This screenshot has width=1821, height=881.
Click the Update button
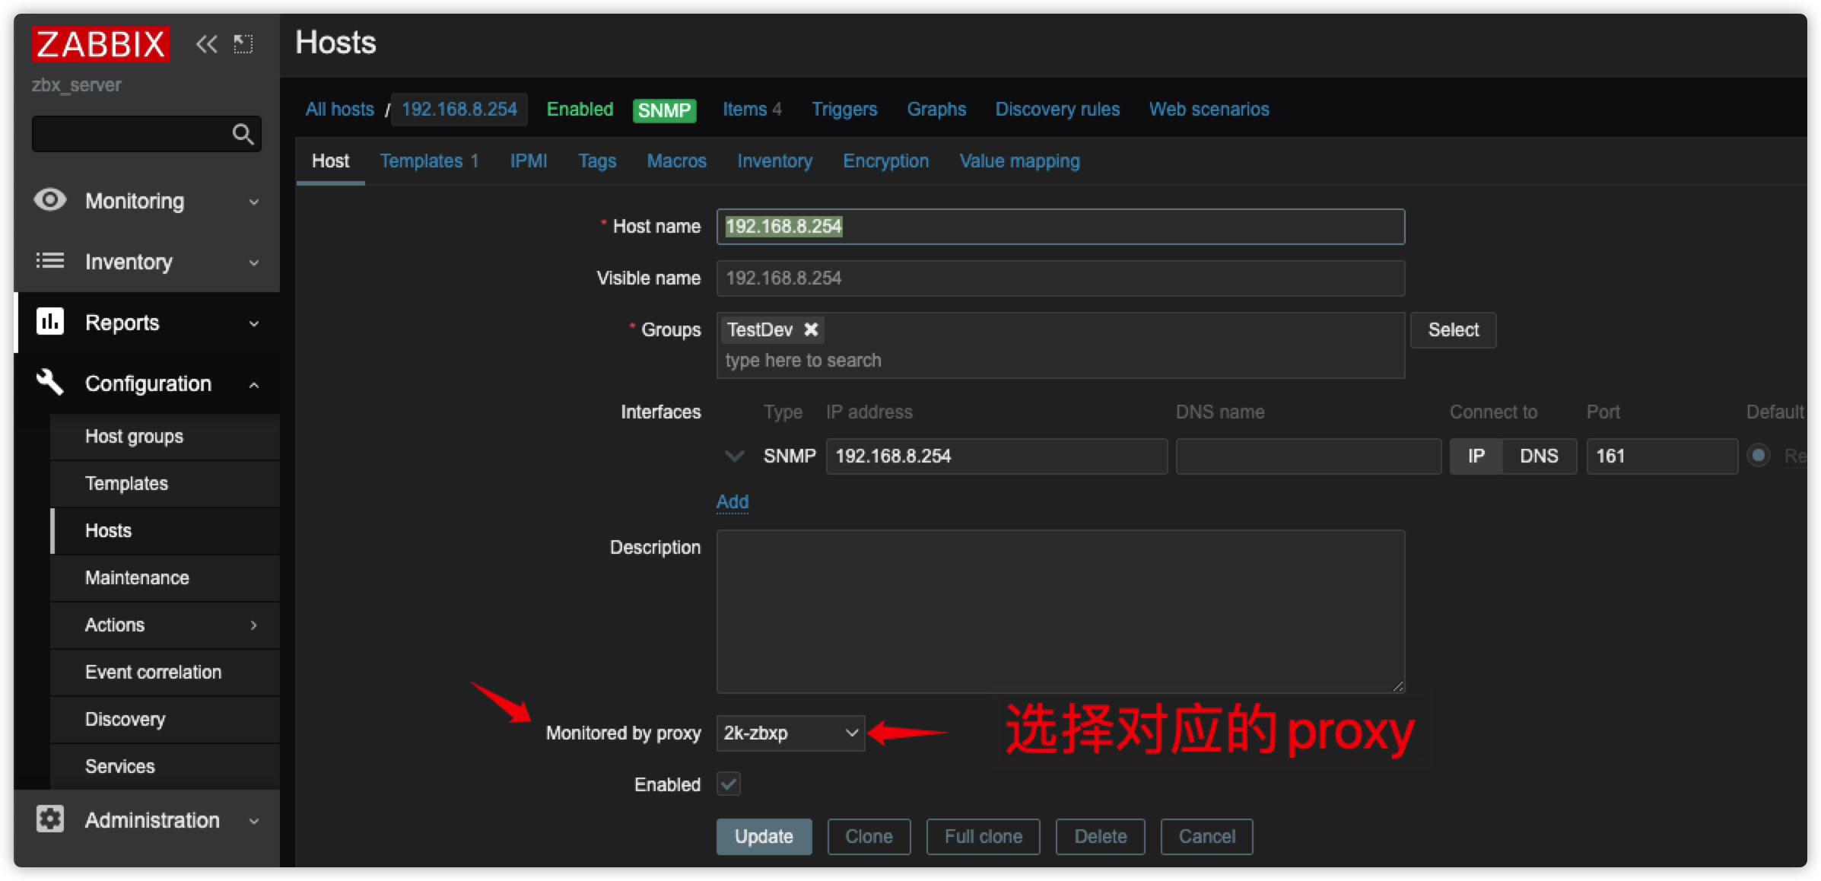click(764, 836)
